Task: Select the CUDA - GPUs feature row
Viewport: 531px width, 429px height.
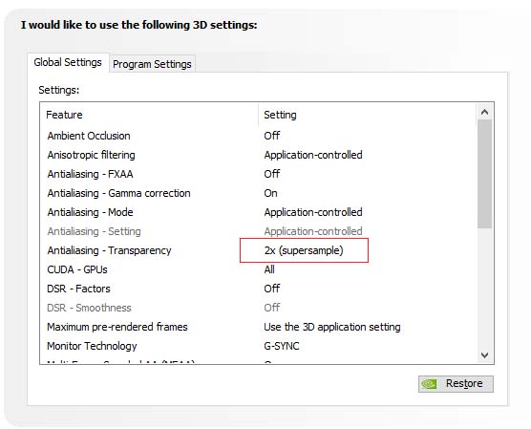Action: coord(259,269)
